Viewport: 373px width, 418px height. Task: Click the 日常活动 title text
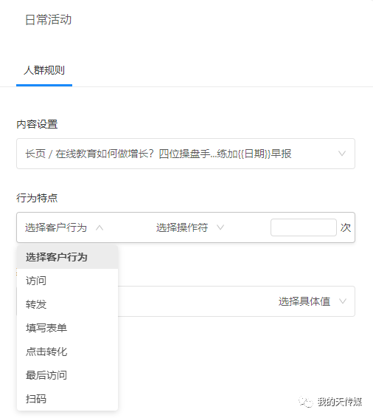point(49,20)
